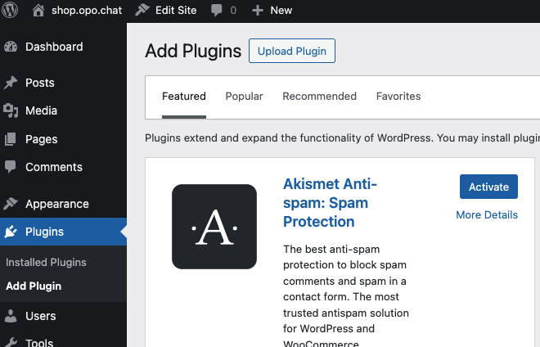540x347 pixels.
Task: Open Installed Plugins submenu item
Action: point(46,262)
